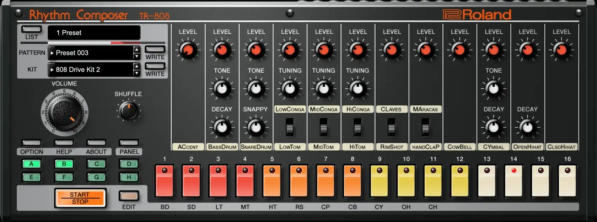Click the Accent level knob

pos(188,50)
